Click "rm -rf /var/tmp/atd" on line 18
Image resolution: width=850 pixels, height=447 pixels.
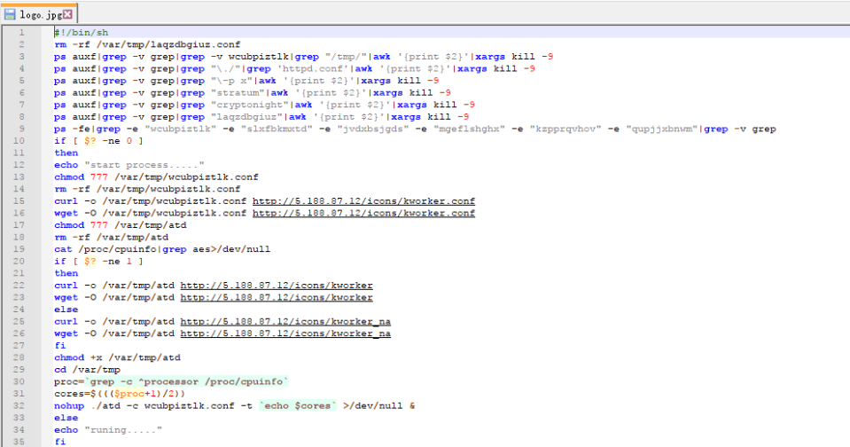111,238
